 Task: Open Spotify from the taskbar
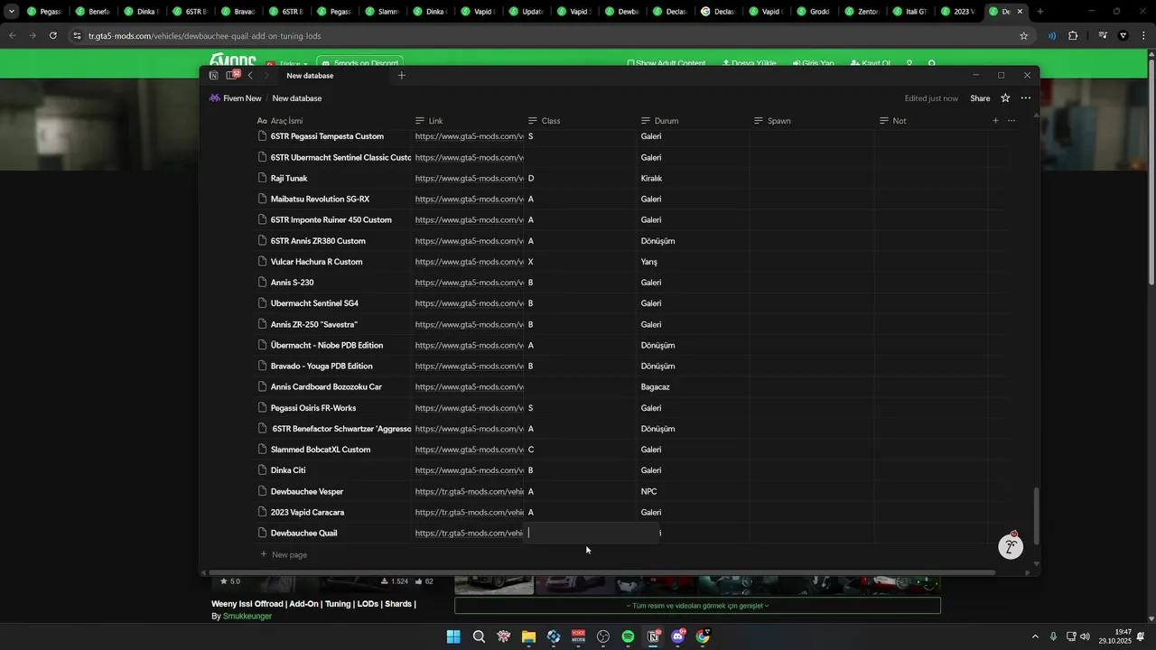628,636
